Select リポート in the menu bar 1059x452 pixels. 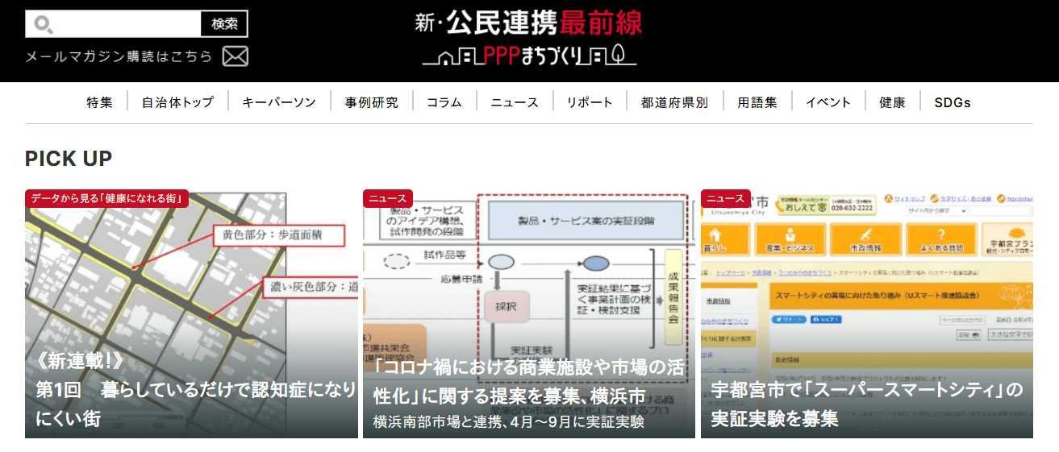click(x=589, y=102)
